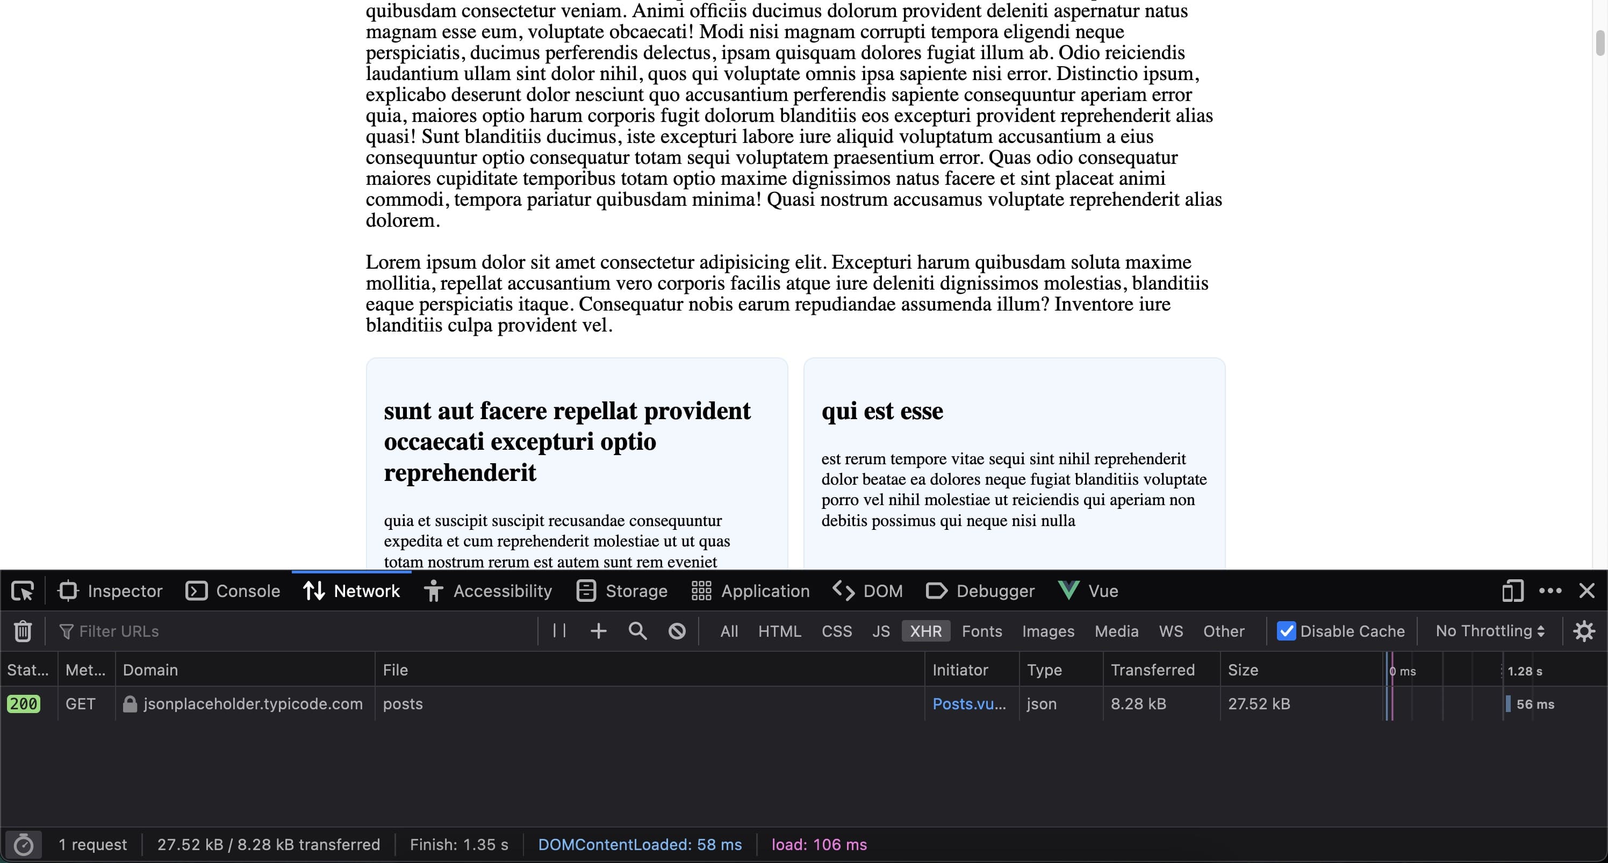Screen dimensions: 1608x863
Task: Open the Debugger tab
Action: point(980,591)
